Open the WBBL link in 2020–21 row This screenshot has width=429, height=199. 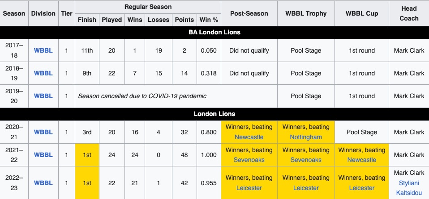(x=43, y=132)
